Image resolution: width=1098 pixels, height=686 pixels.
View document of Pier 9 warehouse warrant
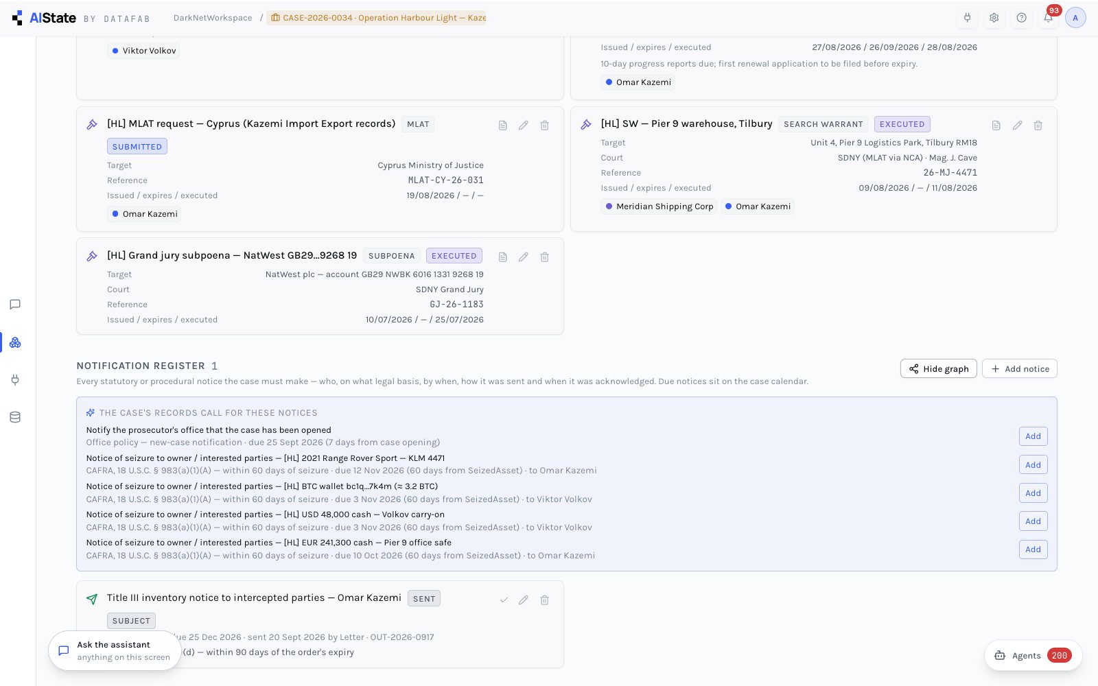996,125
